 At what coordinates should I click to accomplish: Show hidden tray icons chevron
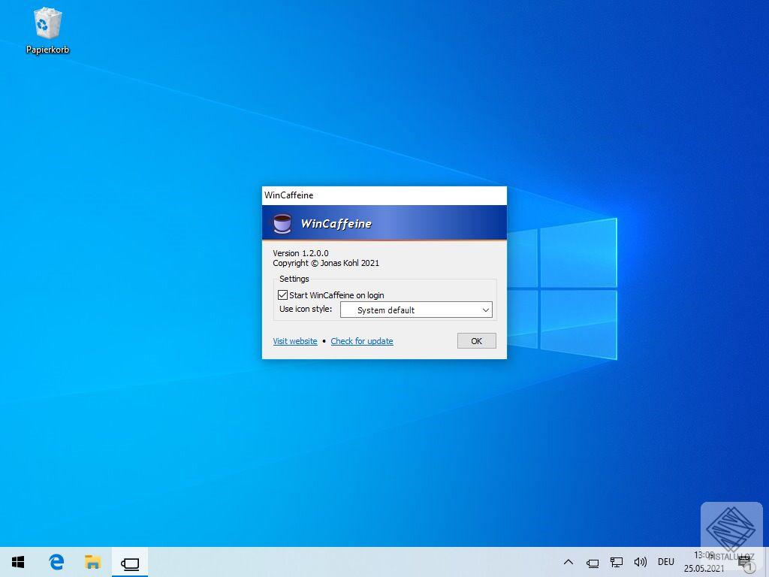(x=568, y=562)
